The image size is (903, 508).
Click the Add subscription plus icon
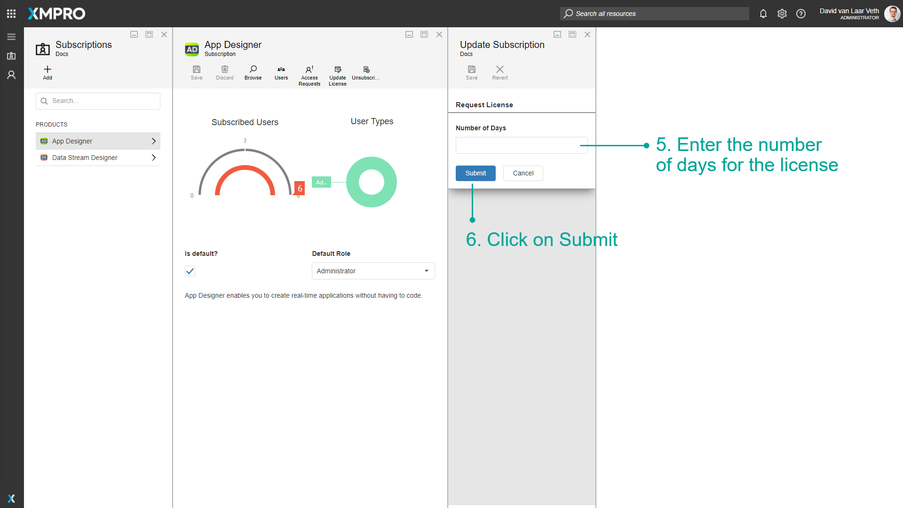click(48, 70)
